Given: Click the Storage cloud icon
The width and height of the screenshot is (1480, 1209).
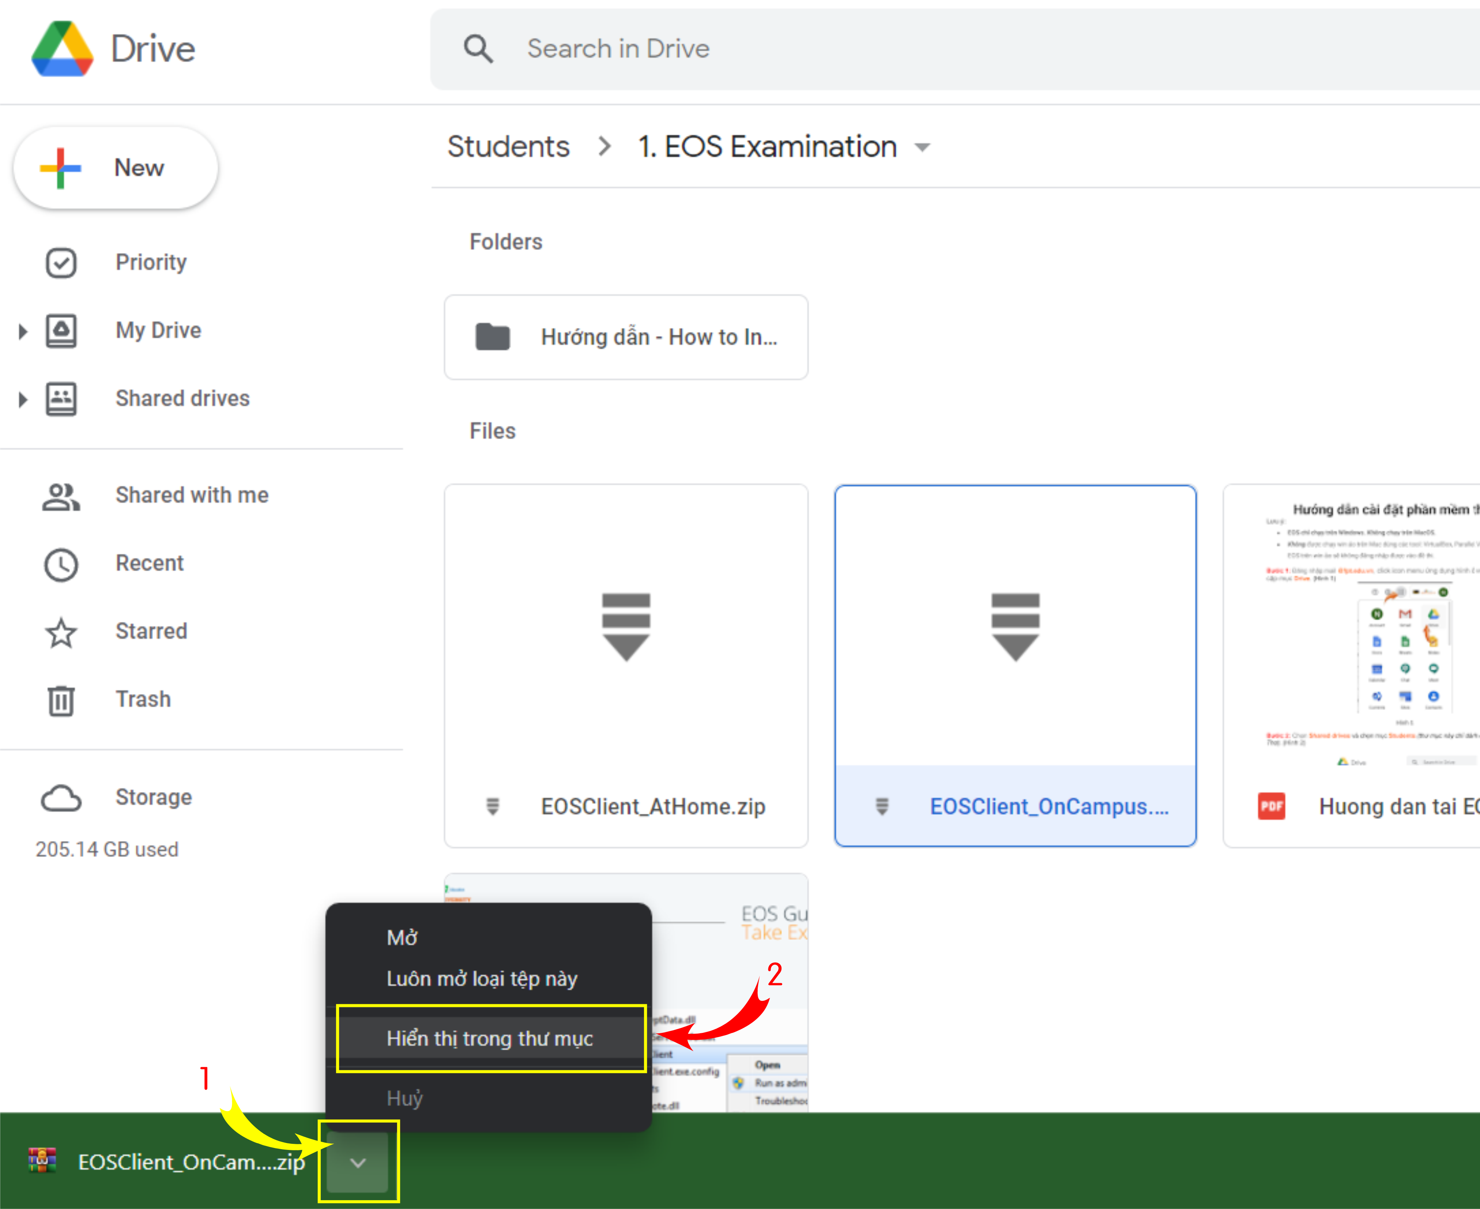Looking at the screenshot, I should (x=61, y=797).
